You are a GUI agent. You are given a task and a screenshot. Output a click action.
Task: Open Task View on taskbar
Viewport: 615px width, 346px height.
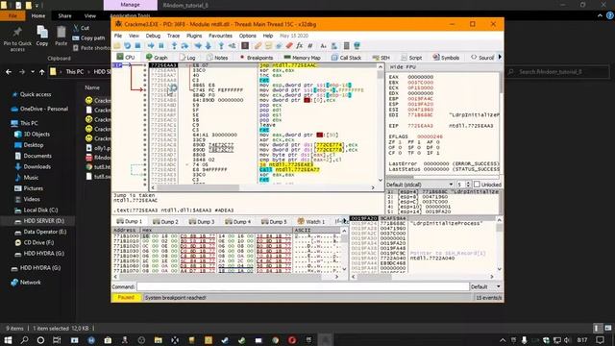pyautogui.click(x=57, y=339)
